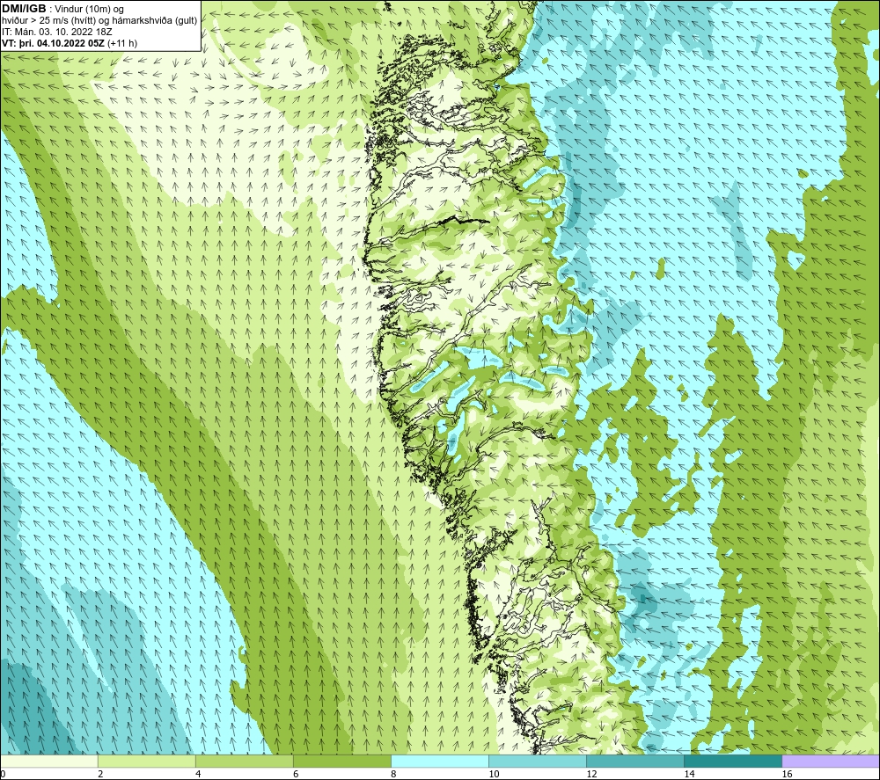Click the light cyan 8–10 m/s legend swatch

click(x=440, y=761)
